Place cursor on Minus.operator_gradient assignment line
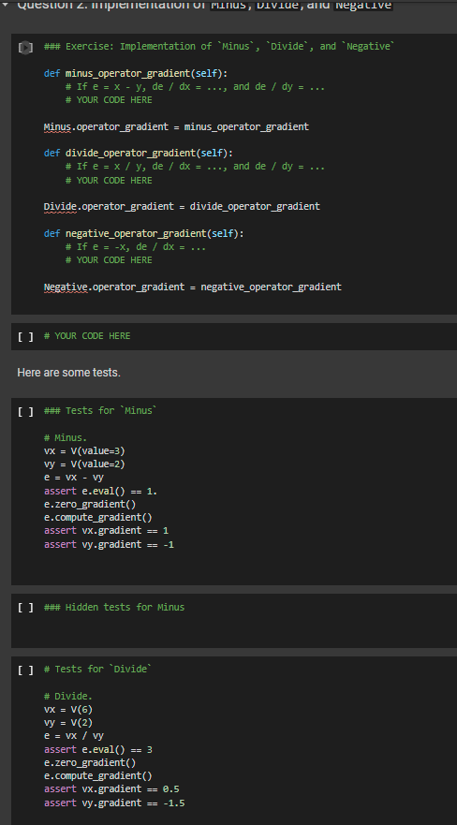Screen dimensions: 457x825 pyautogui.click(x=176, y=126)
